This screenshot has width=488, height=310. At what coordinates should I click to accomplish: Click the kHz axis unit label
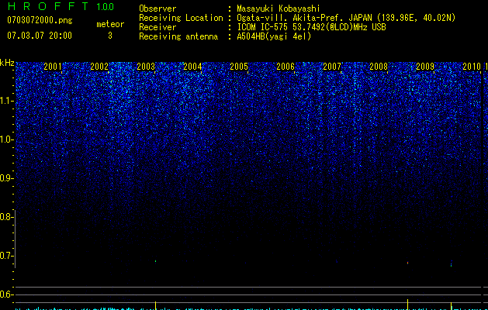click(x=7, y=63)
